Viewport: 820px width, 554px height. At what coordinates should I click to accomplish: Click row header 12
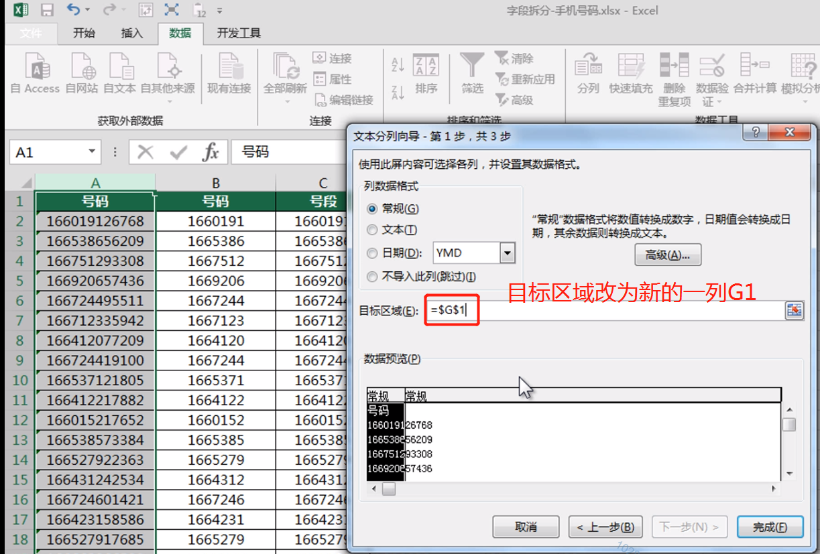point(19,420)
